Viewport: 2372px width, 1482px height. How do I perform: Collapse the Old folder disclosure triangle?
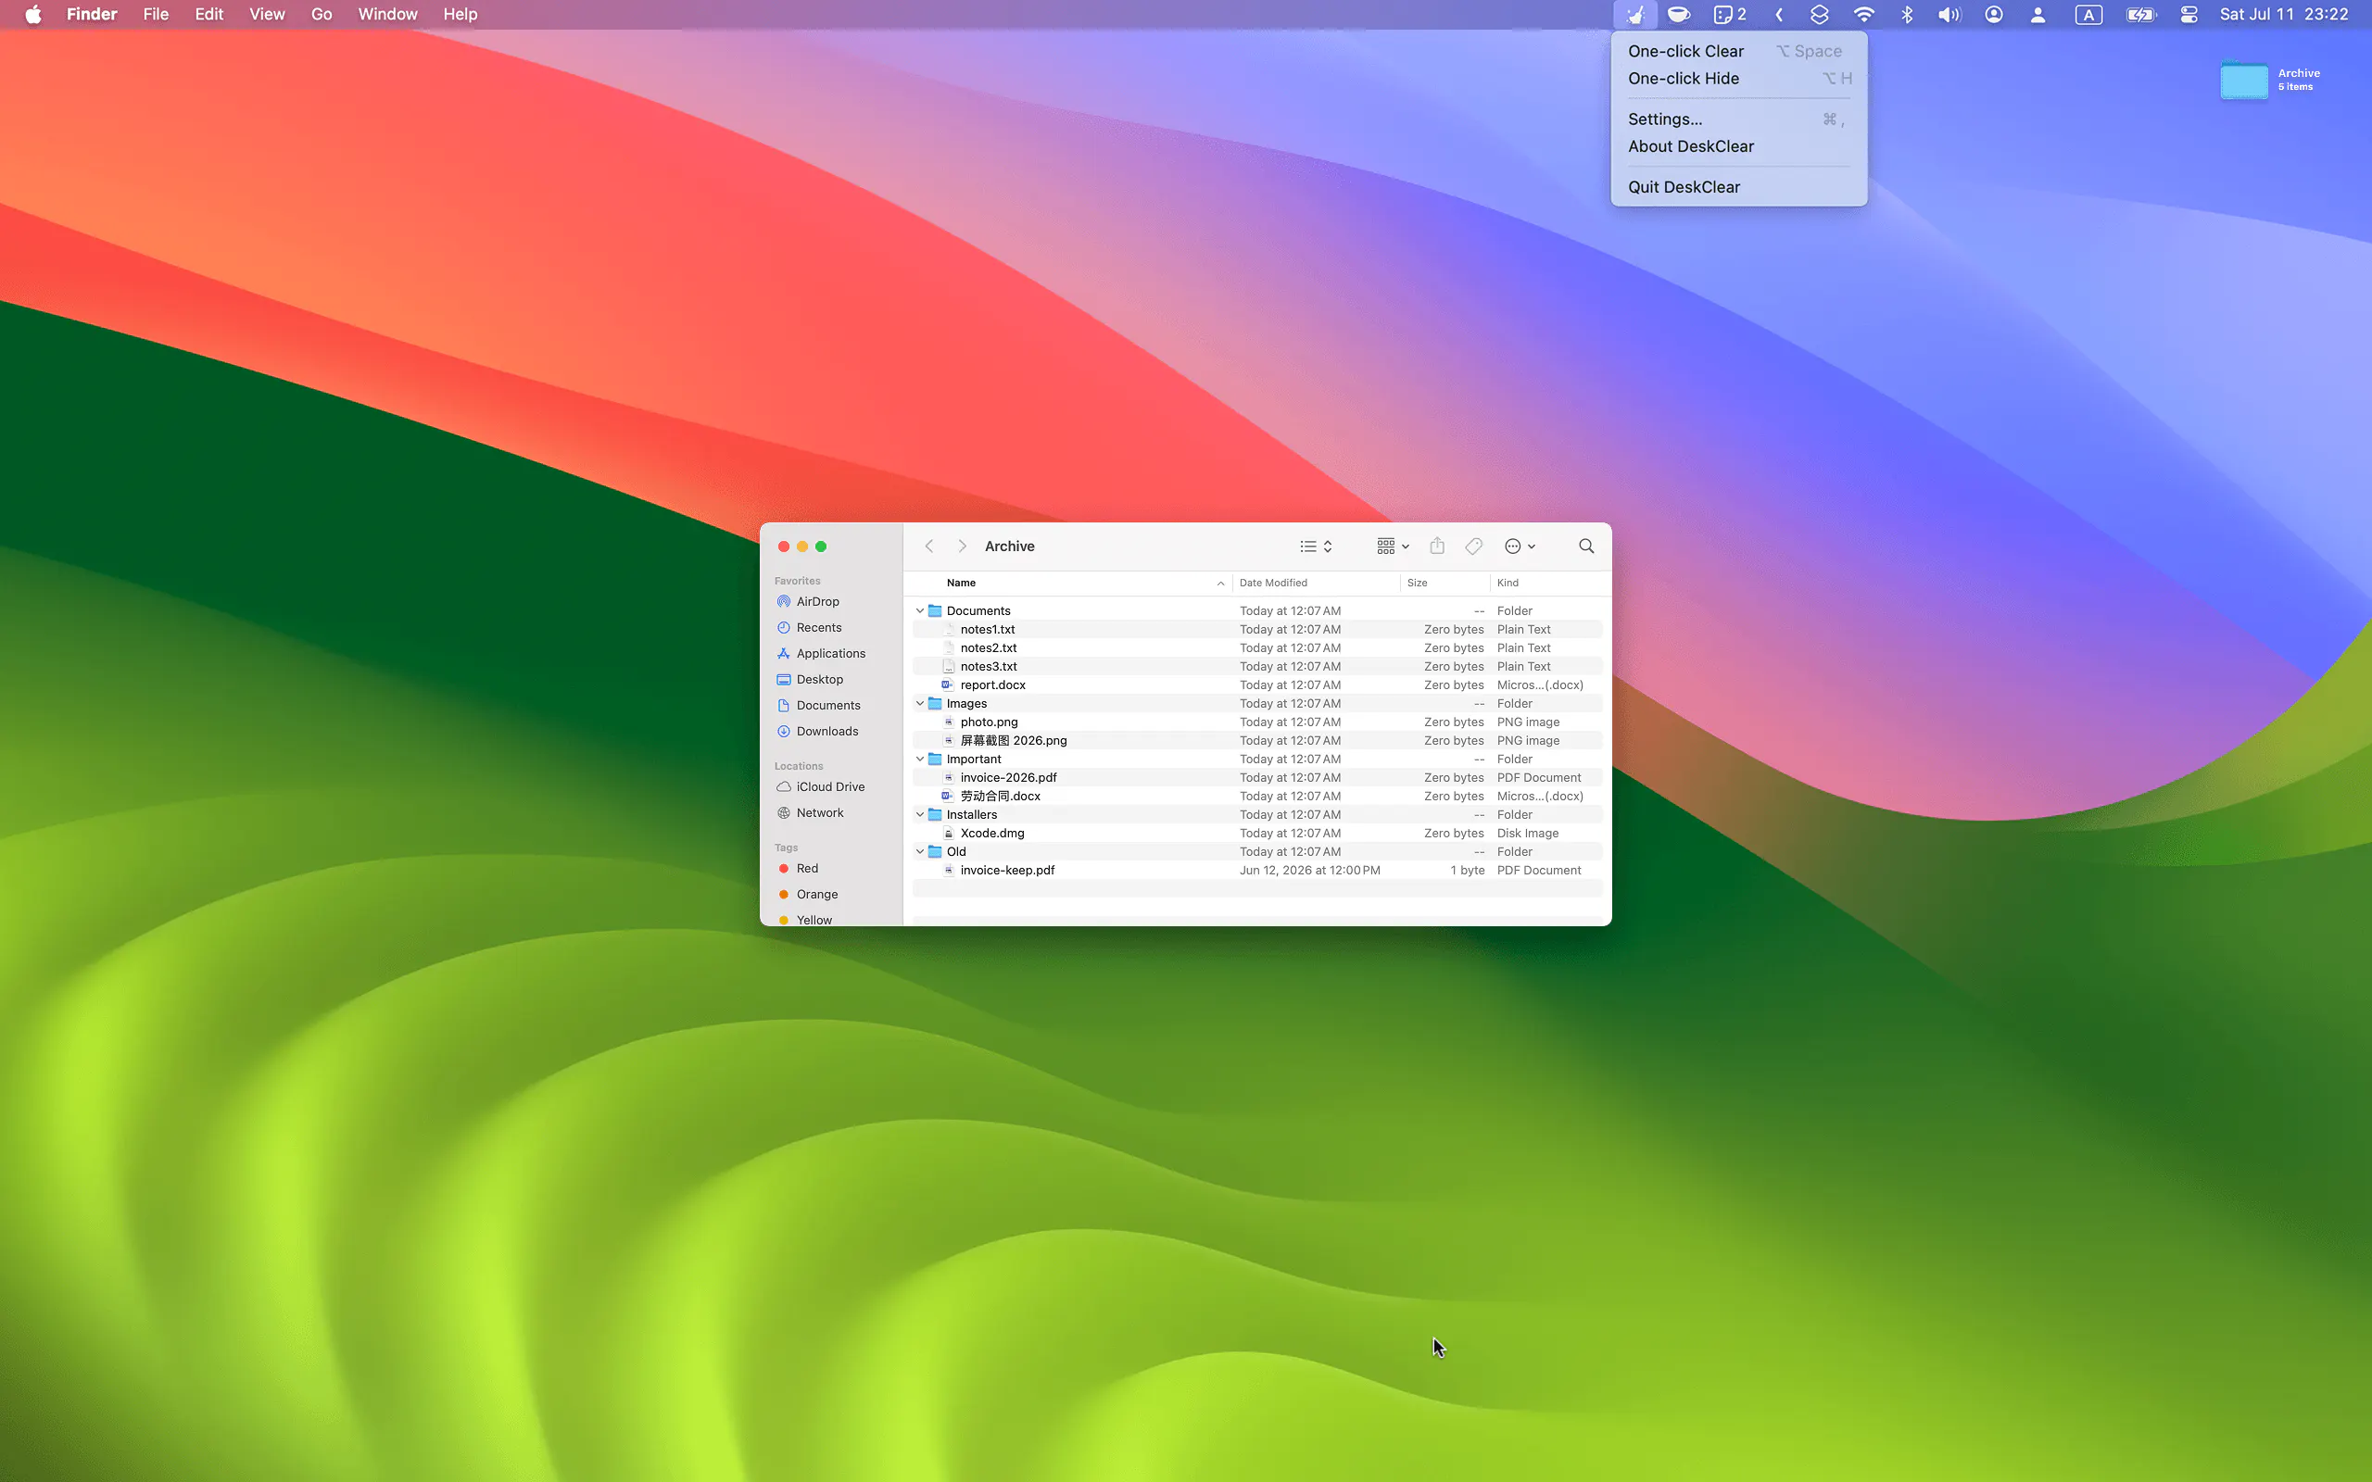tap(919, 852)
